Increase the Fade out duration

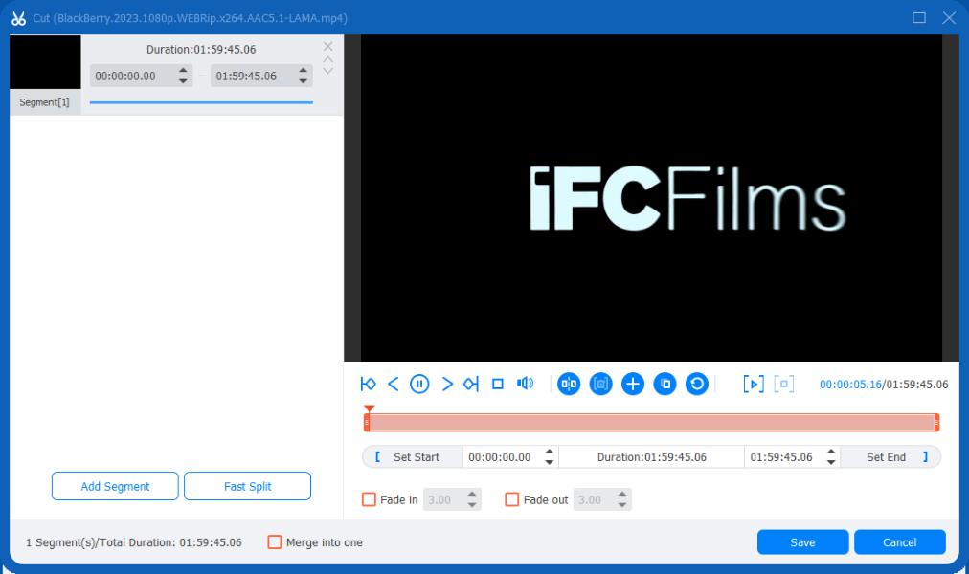point(622,495)
